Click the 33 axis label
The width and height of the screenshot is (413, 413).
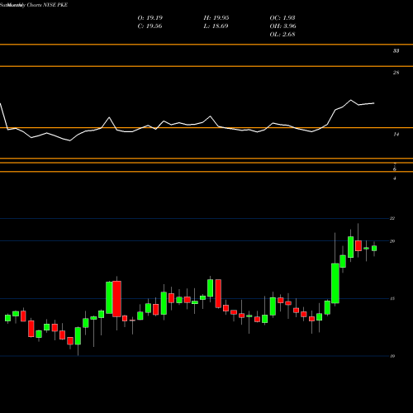click(x=396, y=51)
